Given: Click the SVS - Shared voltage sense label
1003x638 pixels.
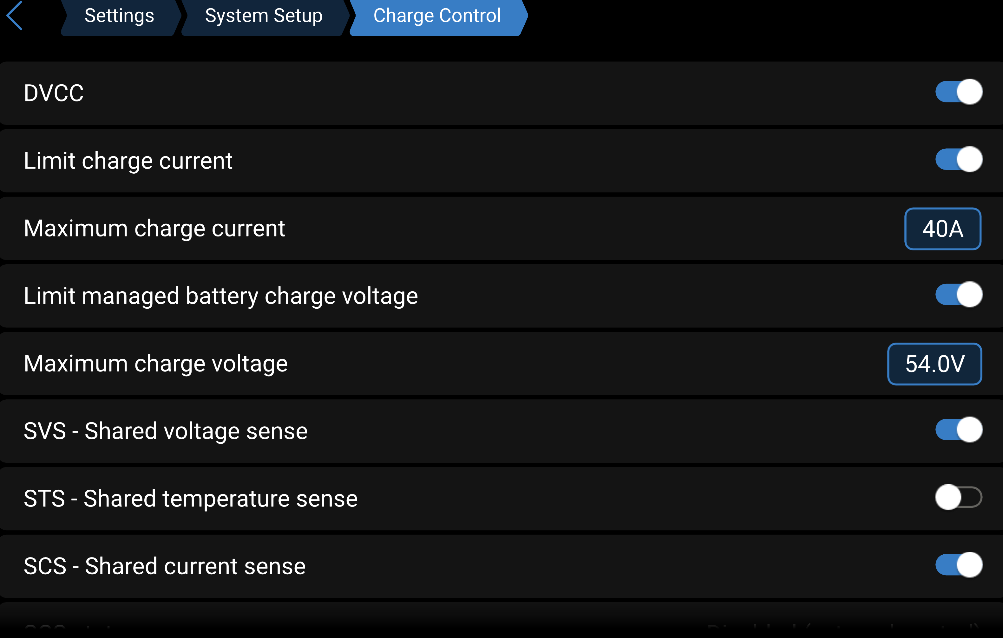Looking at the screenshot, I should (x=165, y=431).
